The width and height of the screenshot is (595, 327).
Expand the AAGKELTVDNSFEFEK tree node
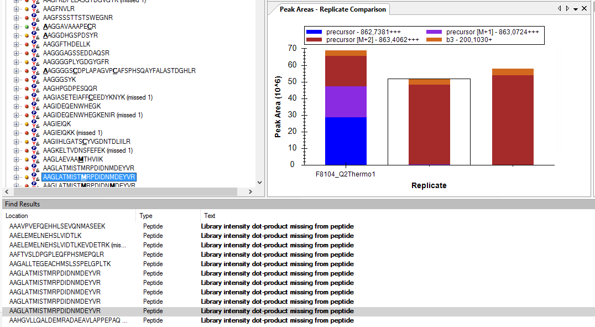click(x=16, y=150)
